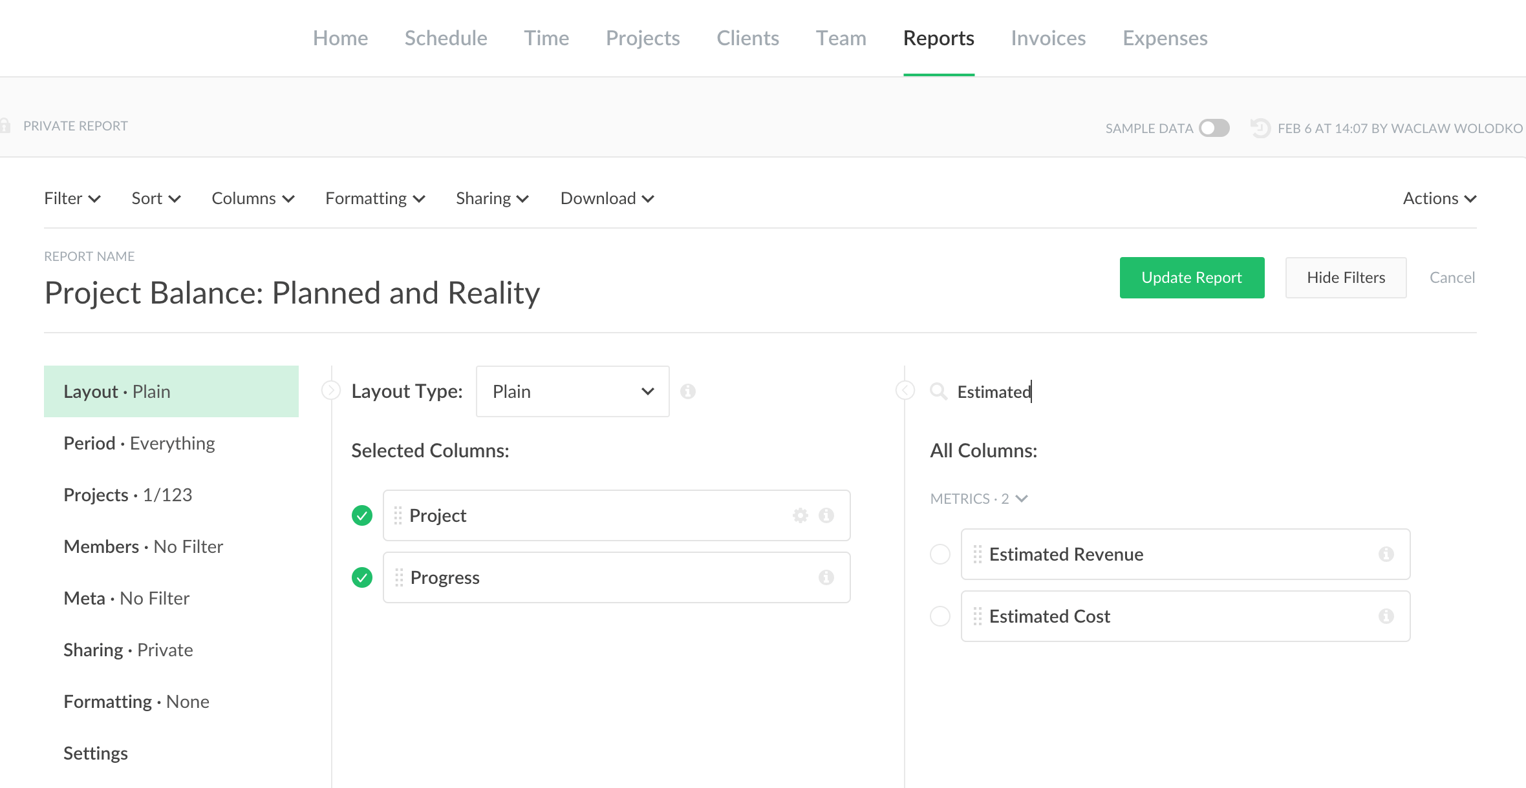Open the Invoices navigation tab
This screenshot has height=788, width=1526.
1048,38
